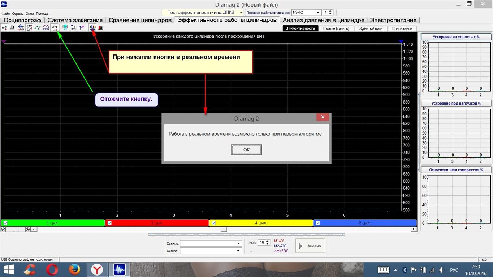Zoom in with the plus magnifier icon

point(28,229)
